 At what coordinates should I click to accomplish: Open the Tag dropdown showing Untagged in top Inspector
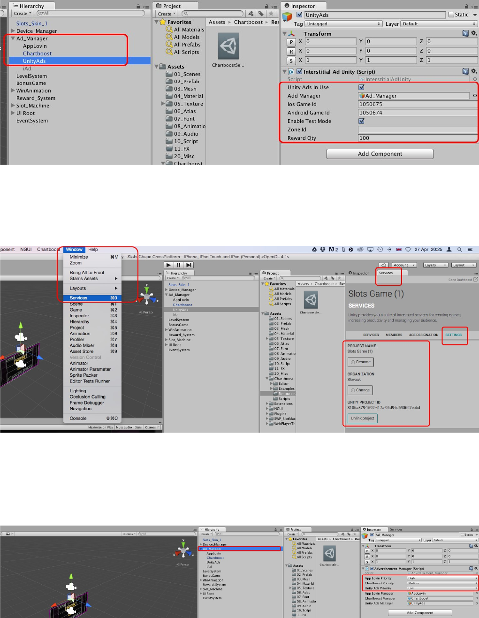coord(343,24)
